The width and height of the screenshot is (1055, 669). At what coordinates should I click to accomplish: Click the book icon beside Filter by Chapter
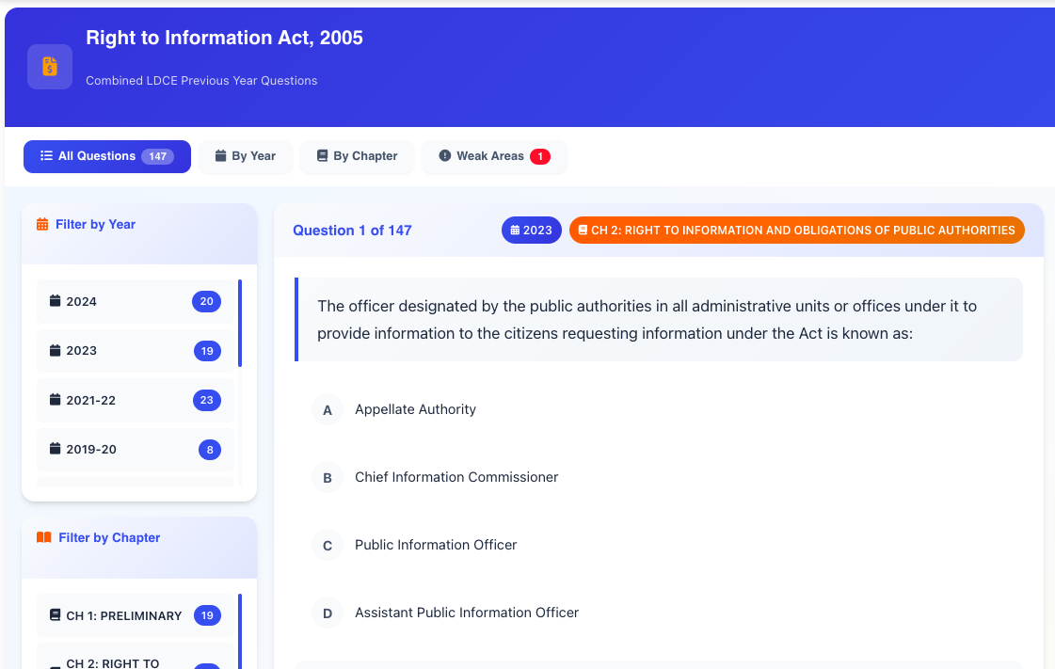tap(43, 538)
